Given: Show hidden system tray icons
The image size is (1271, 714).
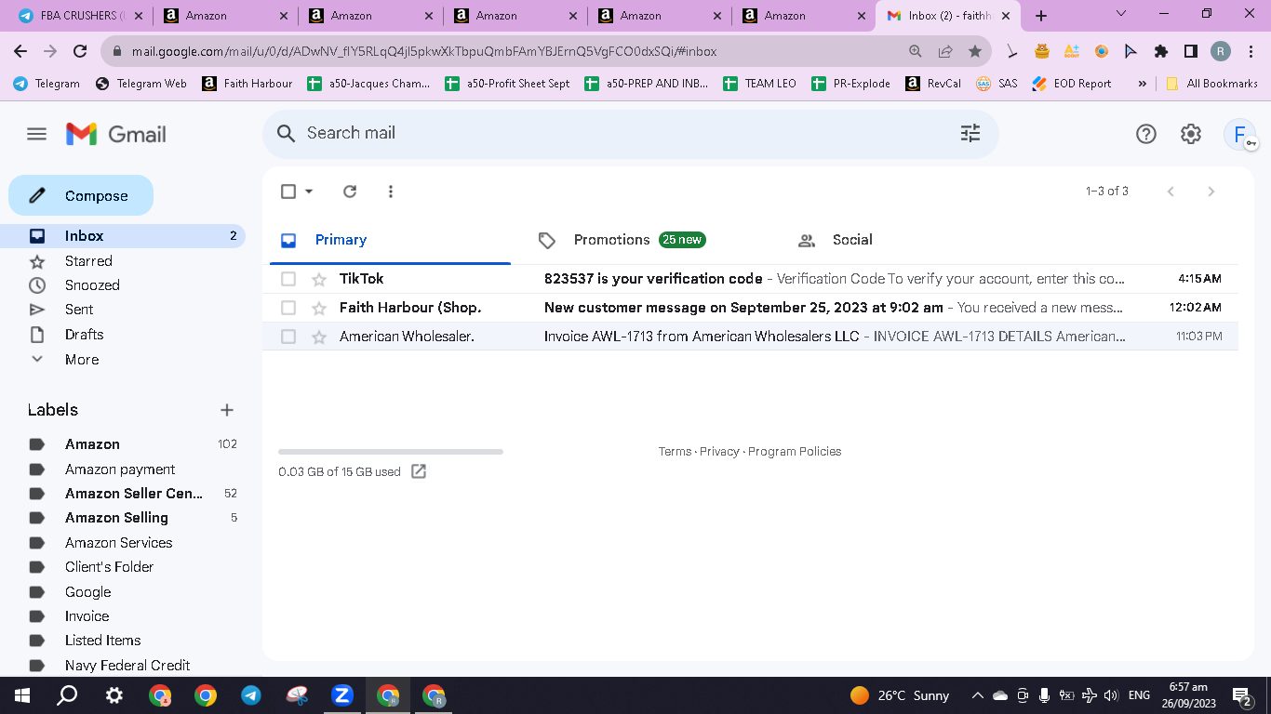Looking at the screenshot, I should (x=977, y=695).
